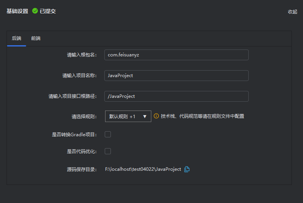Open the 默认规则 +1 dropdown

coord(128,116)
